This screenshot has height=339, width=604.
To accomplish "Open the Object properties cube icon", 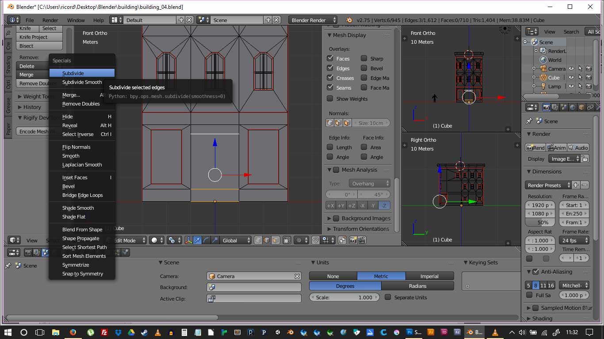I will point(581,107).
